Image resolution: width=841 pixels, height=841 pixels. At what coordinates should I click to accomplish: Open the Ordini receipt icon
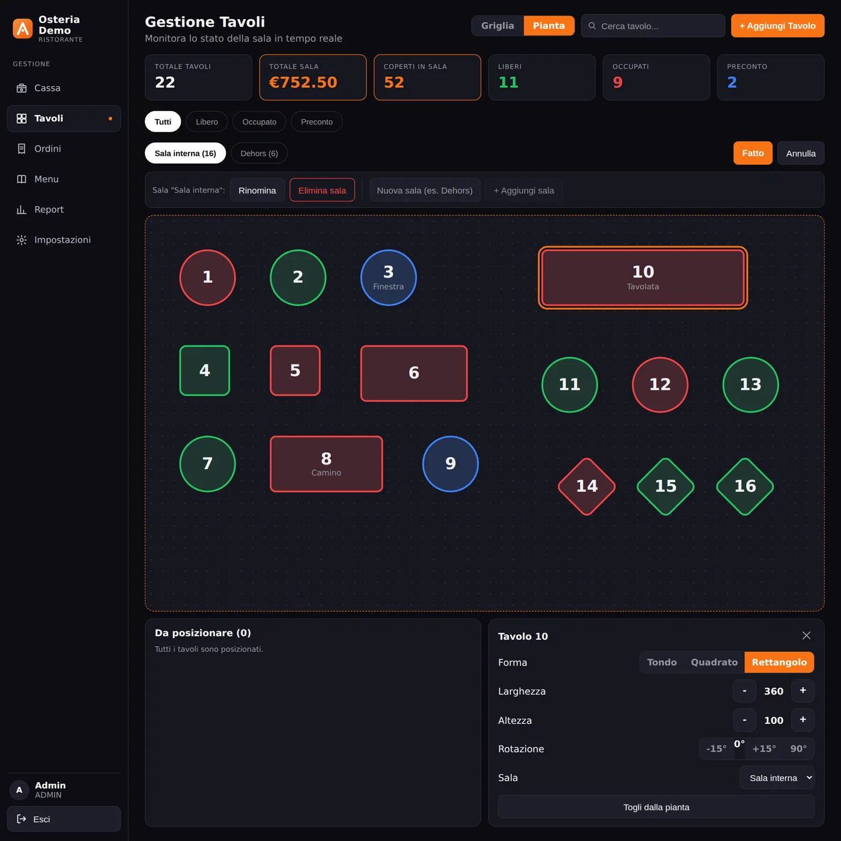22,149
